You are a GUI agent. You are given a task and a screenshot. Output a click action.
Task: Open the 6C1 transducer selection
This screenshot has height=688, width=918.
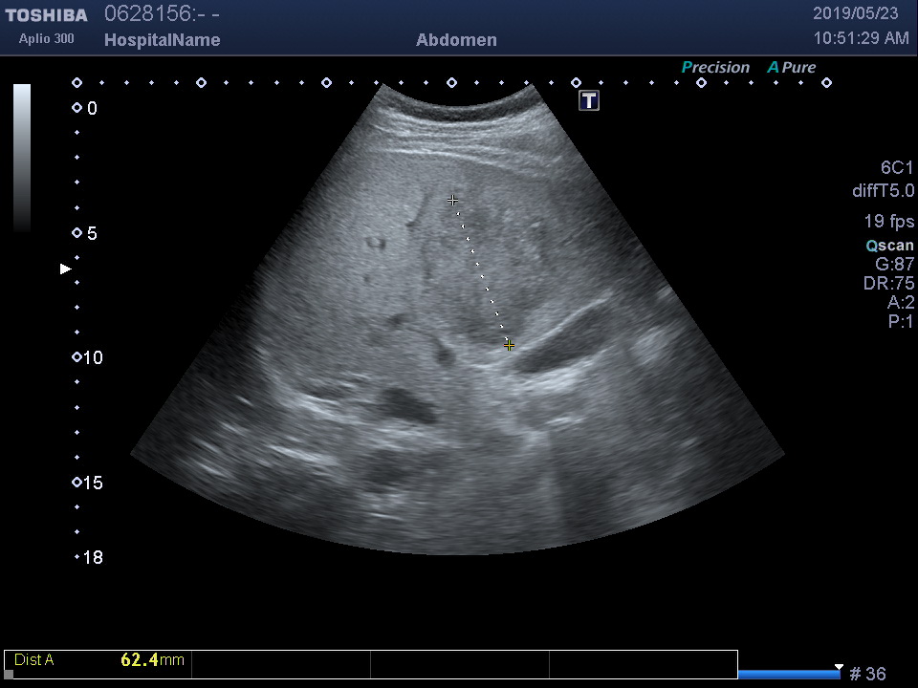(897, 168)
